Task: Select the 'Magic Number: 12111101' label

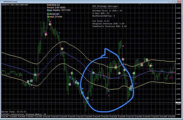Action: [x=59, y=10]
